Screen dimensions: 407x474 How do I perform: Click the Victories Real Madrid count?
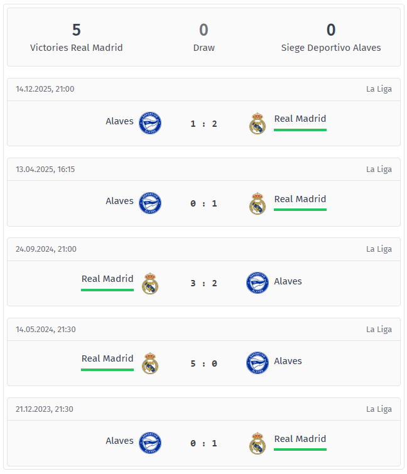click(x=77, y=30)
